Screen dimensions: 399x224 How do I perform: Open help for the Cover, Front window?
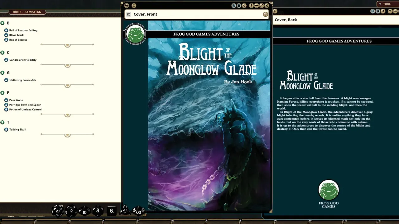pyautogui.click(x=251, y=6)
